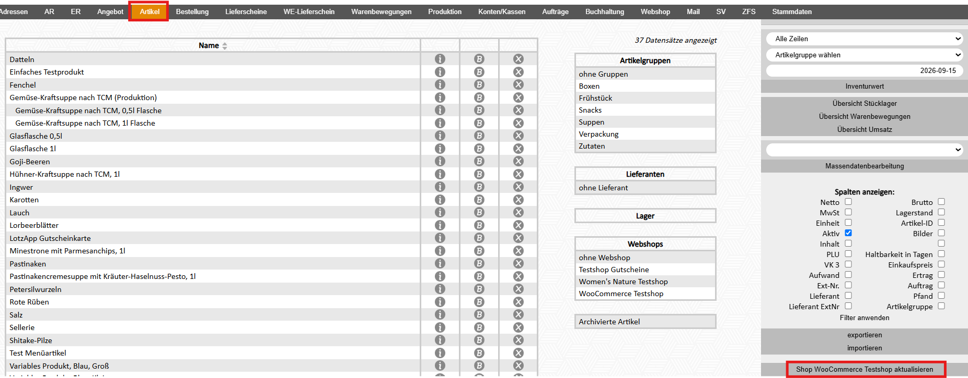
Task: Click the X icon for Petersilwurzeln
Action: (x=518, y=289)
